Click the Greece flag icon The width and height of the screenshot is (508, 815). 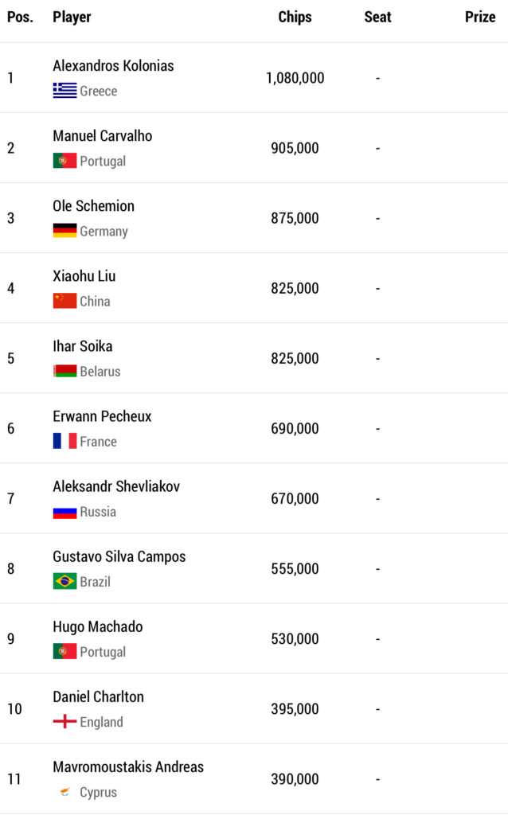pyautogui.click(x=64, y=91)
